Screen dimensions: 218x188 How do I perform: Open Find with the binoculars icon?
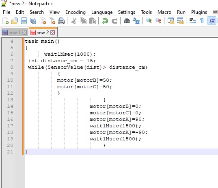coord(127,21)
